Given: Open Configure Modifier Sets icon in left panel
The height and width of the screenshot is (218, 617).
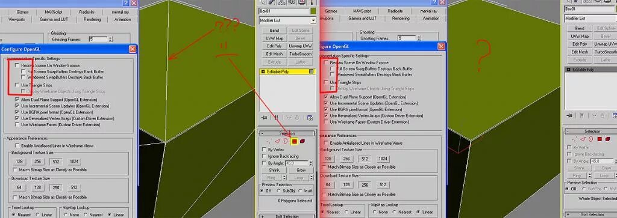Looking at the screenshot, I should (x=310, y=117).
